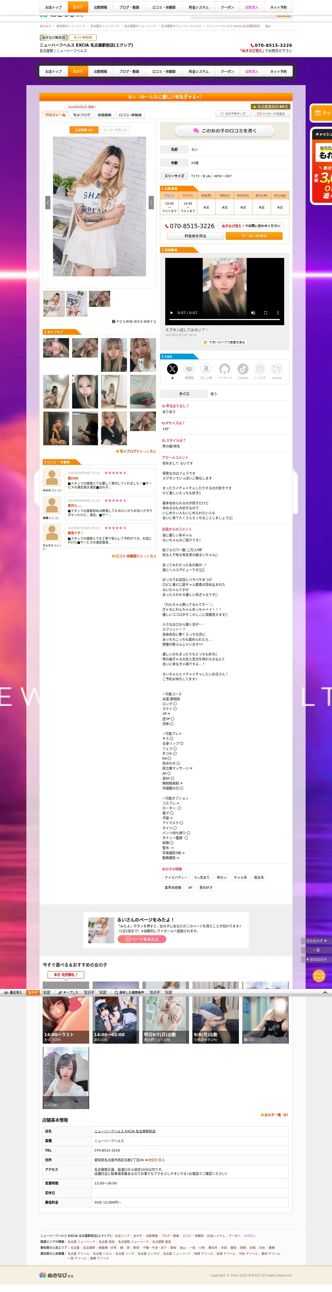Screen dimensions: 332x1292
Task: Select the 口コミ・体験談 tab
Action: click(130, 115)
